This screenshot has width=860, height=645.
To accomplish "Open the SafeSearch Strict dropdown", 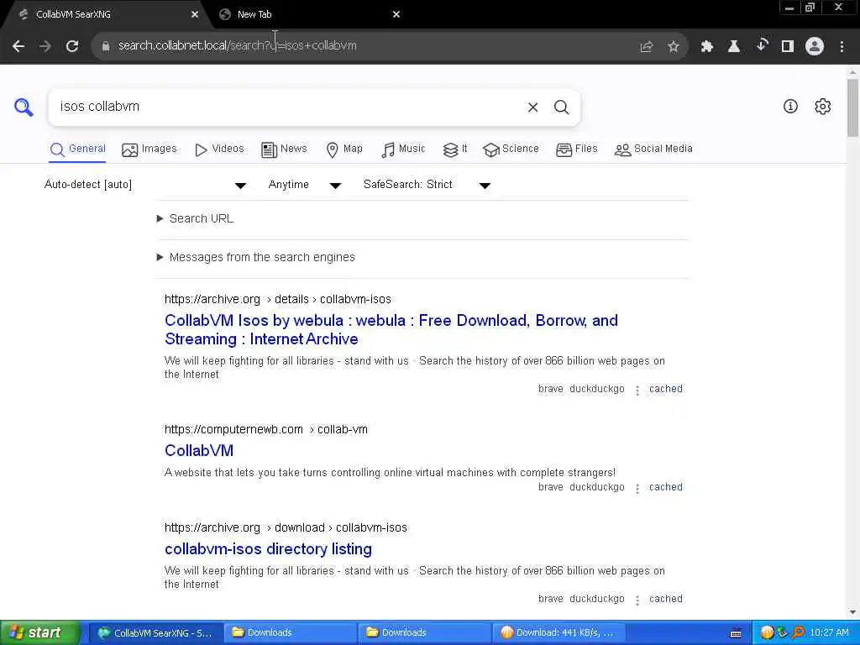I will [427, 185].
